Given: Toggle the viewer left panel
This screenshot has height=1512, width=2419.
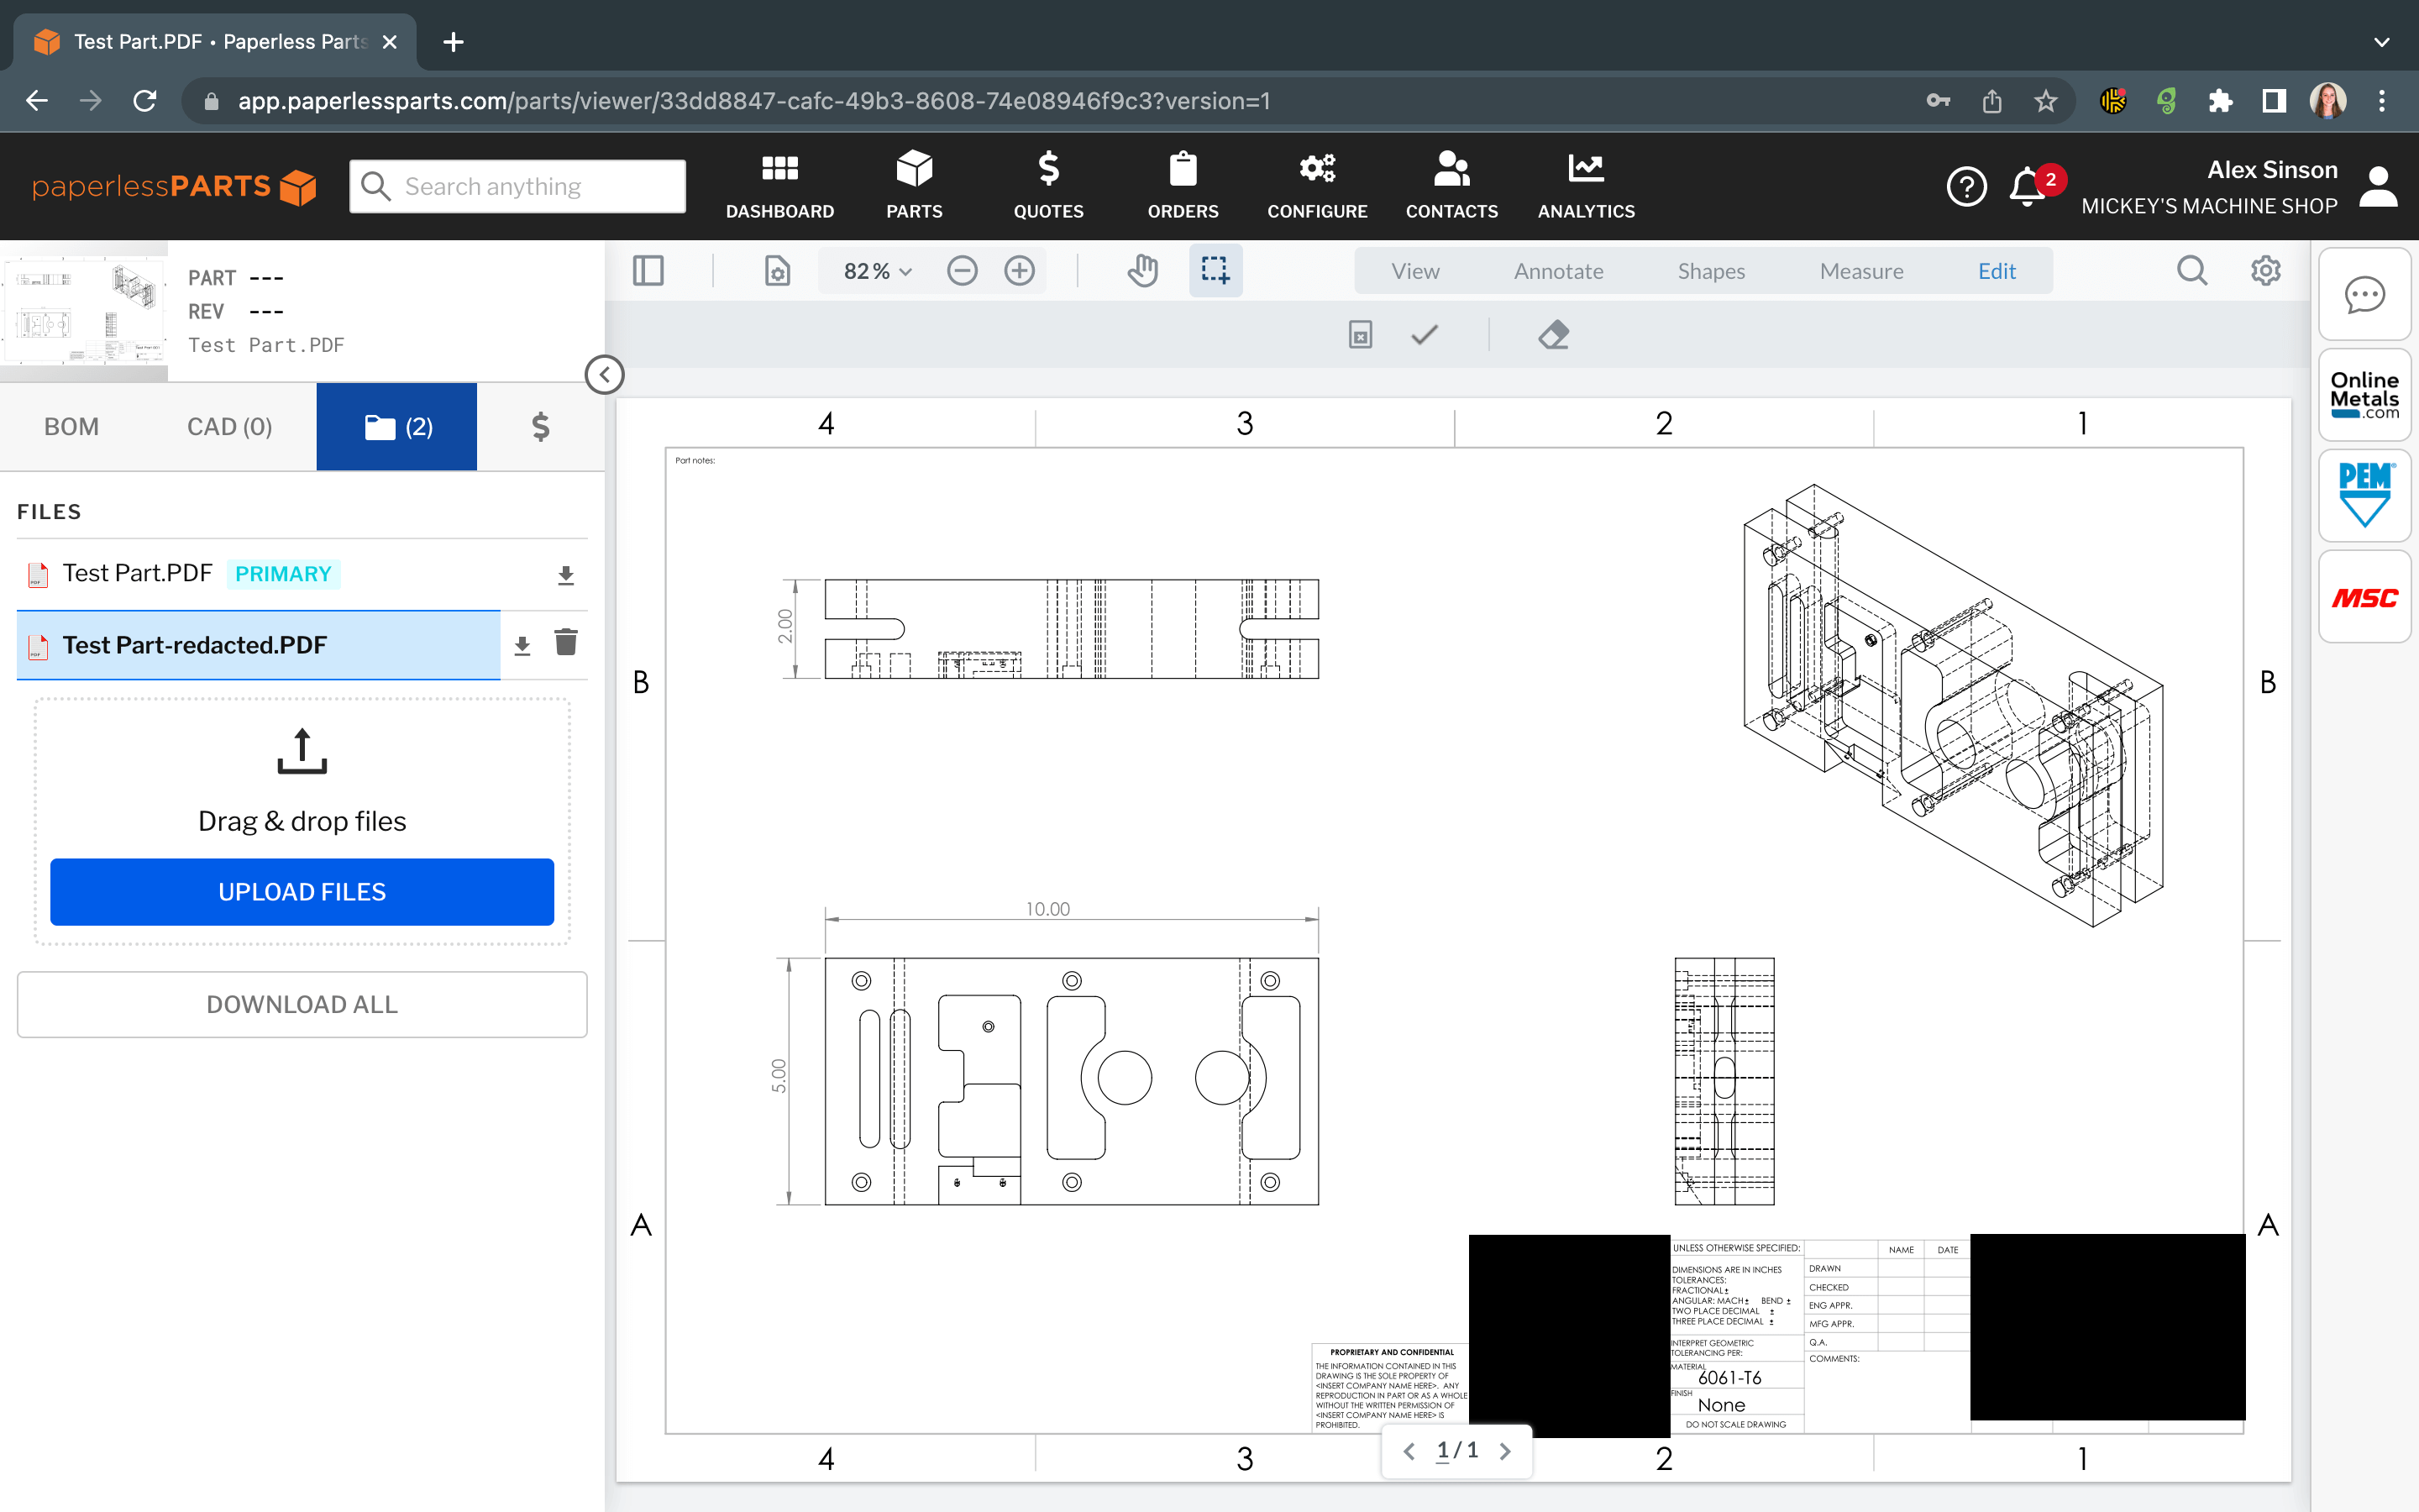Looking at the screenshot, I should tap(648, 270).
